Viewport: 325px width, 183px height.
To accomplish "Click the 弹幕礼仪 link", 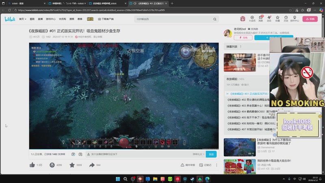I will tap(198, 154).
